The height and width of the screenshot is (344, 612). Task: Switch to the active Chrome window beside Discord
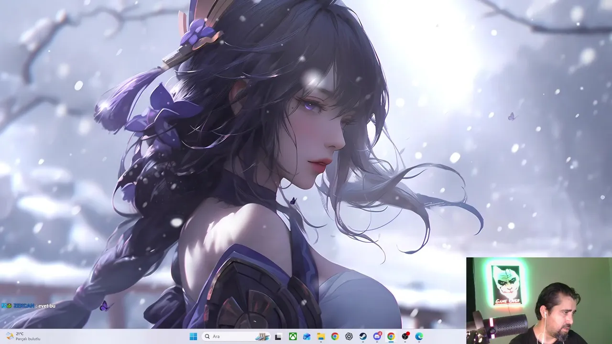[391, 336]
